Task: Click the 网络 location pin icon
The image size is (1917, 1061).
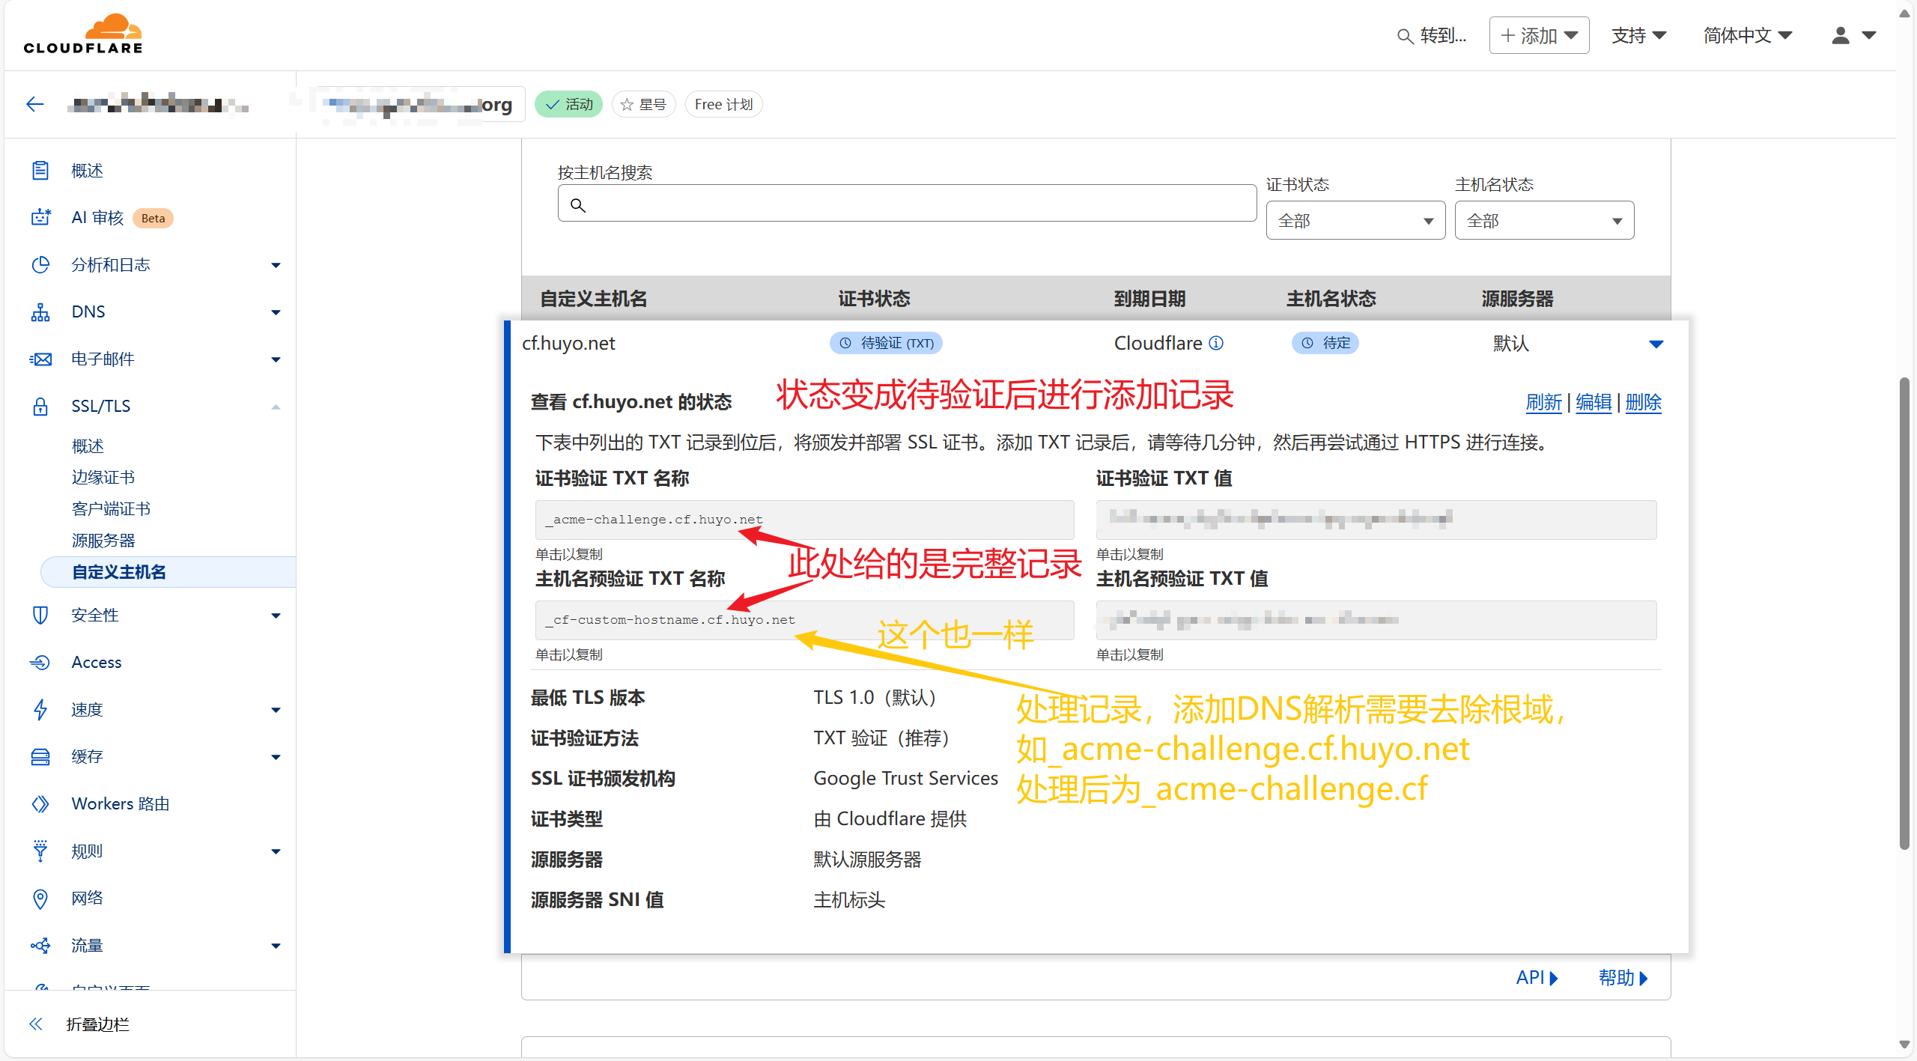Action: click(40, 898)
